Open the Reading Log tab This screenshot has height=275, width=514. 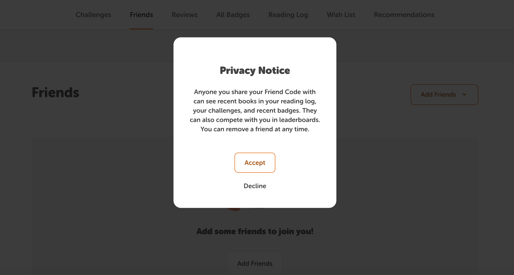[288, 15]
